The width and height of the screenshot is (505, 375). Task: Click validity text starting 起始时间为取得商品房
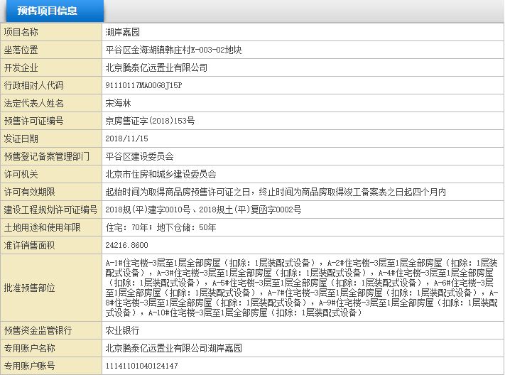point(276,192)
